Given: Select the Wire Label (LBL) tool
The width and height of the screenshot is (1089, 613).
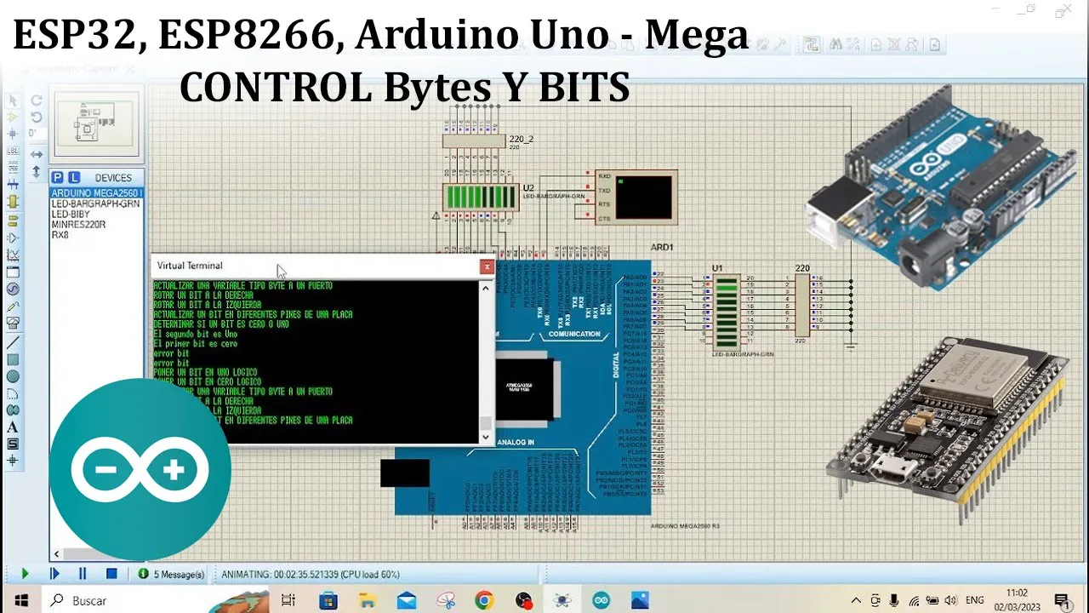Looking at the screenshot, I should 13,151.
